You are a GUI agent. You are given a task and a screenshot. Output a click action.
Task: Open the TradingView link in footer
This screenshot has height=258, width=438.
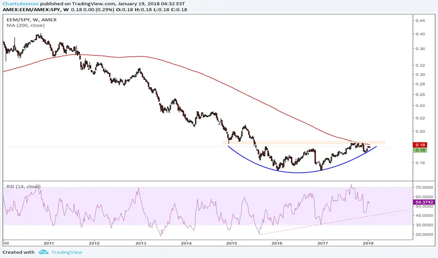point(67,252)
